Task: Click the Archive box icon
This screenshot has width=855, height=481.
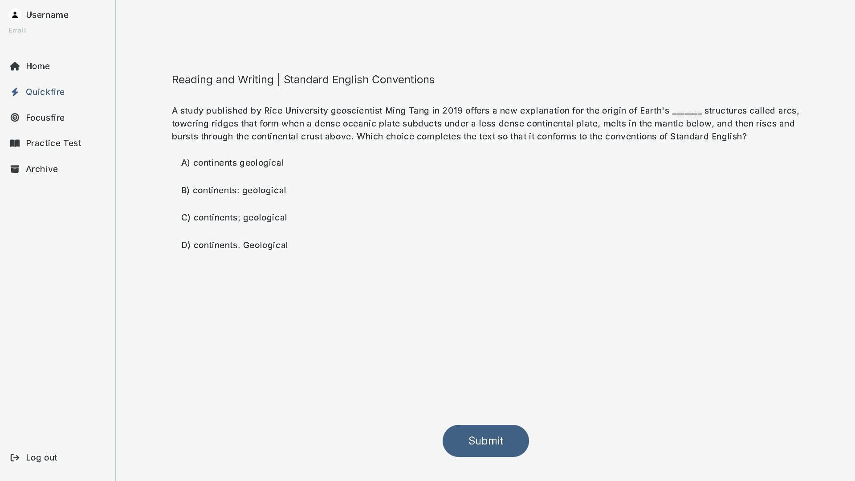Action: (x=15, y=169)
